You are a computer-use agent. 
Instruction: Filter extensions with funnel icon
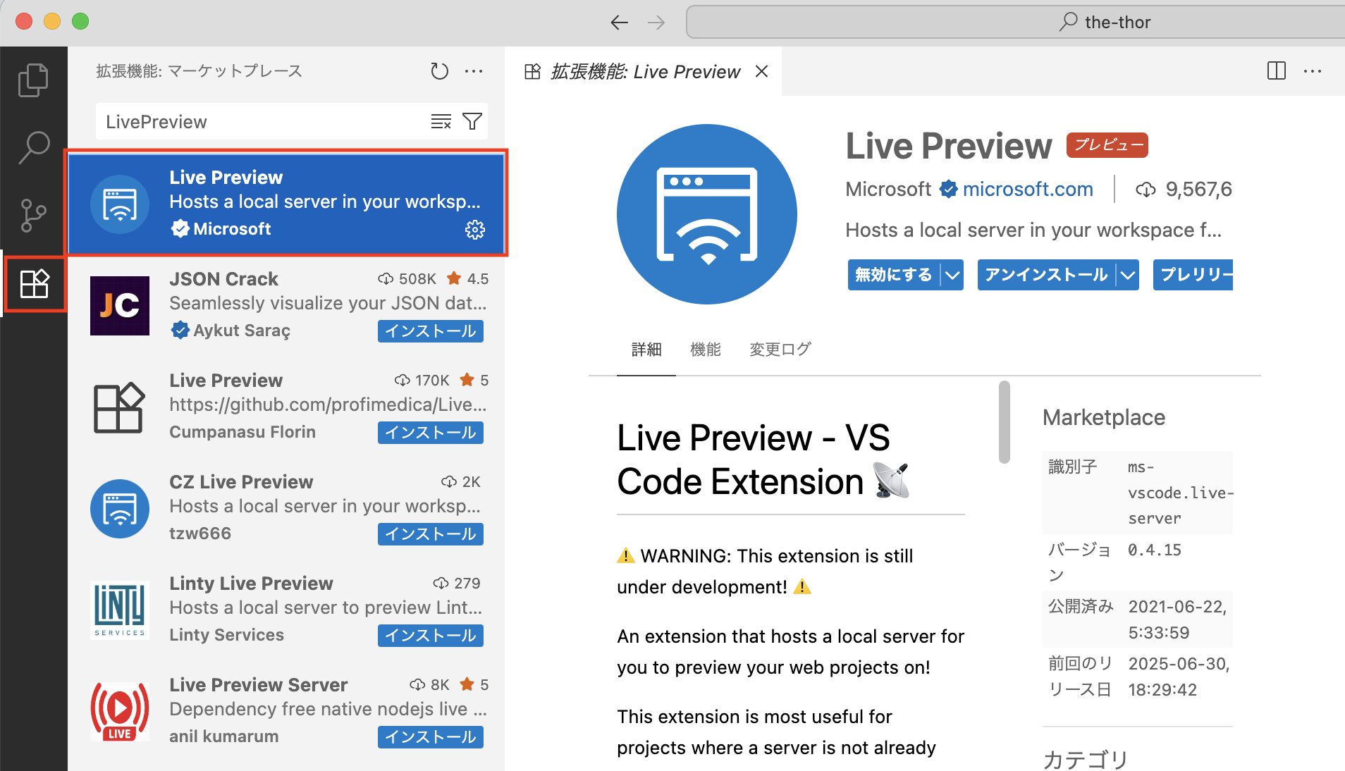pos(472,122)
